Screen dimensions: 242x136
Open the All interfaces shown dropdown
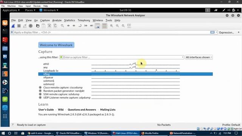click(x=199, y=57)
